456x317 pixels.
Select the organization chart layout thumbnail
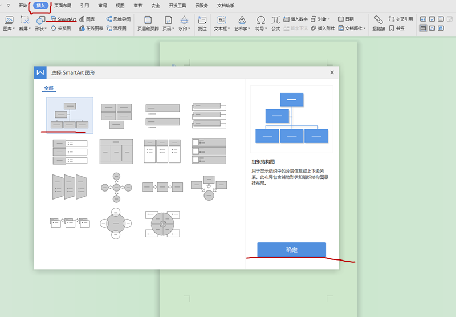(x=70, y=115)
